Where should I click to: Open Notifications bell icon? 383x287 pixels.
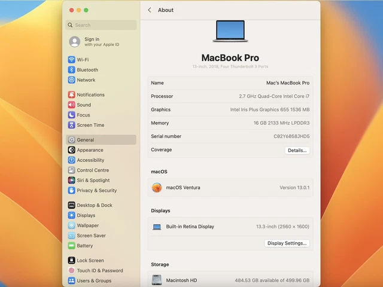pyautogui.click(x=71, y=94)
